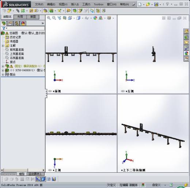Viewport: 190px width, 188px height.
Task: Click 自定义 in the status bar
Action: [x=156, y=185]
